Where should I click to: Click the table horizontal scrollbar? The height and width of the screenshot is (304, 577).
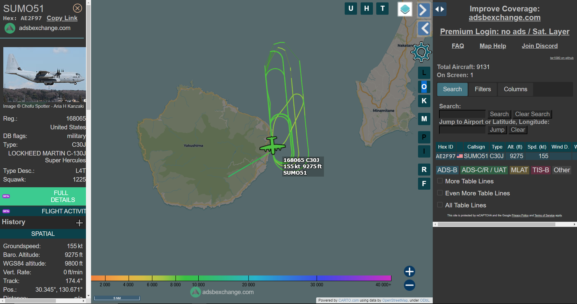click(496, 224)
